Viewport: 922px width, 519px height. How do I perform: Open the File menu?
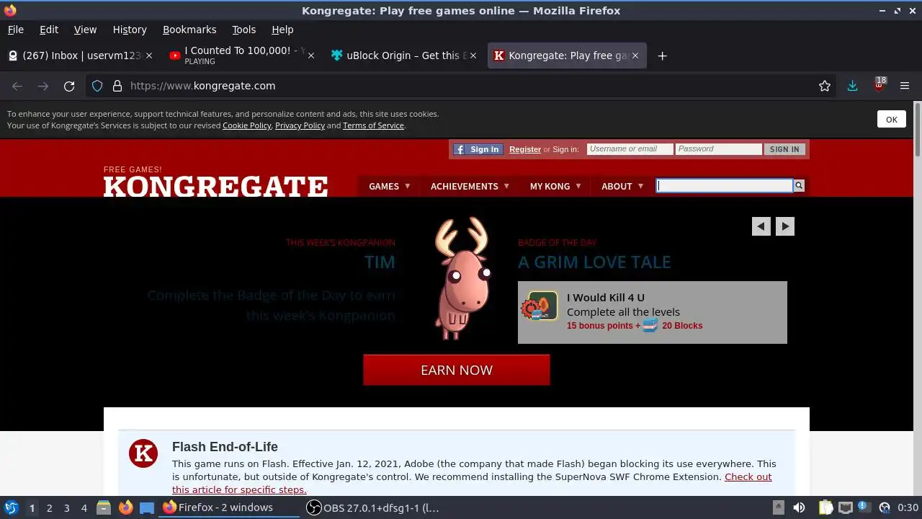(15, 30)
